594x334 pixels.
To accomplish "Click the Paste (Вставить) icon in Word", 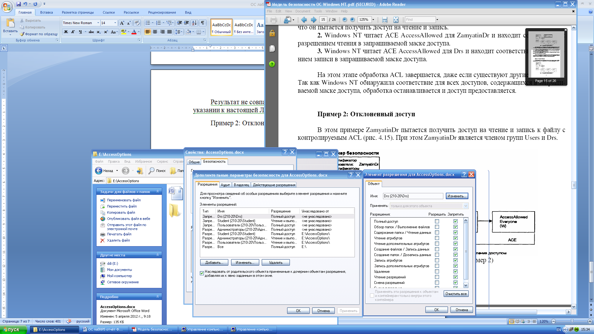I will click(10, 23).
